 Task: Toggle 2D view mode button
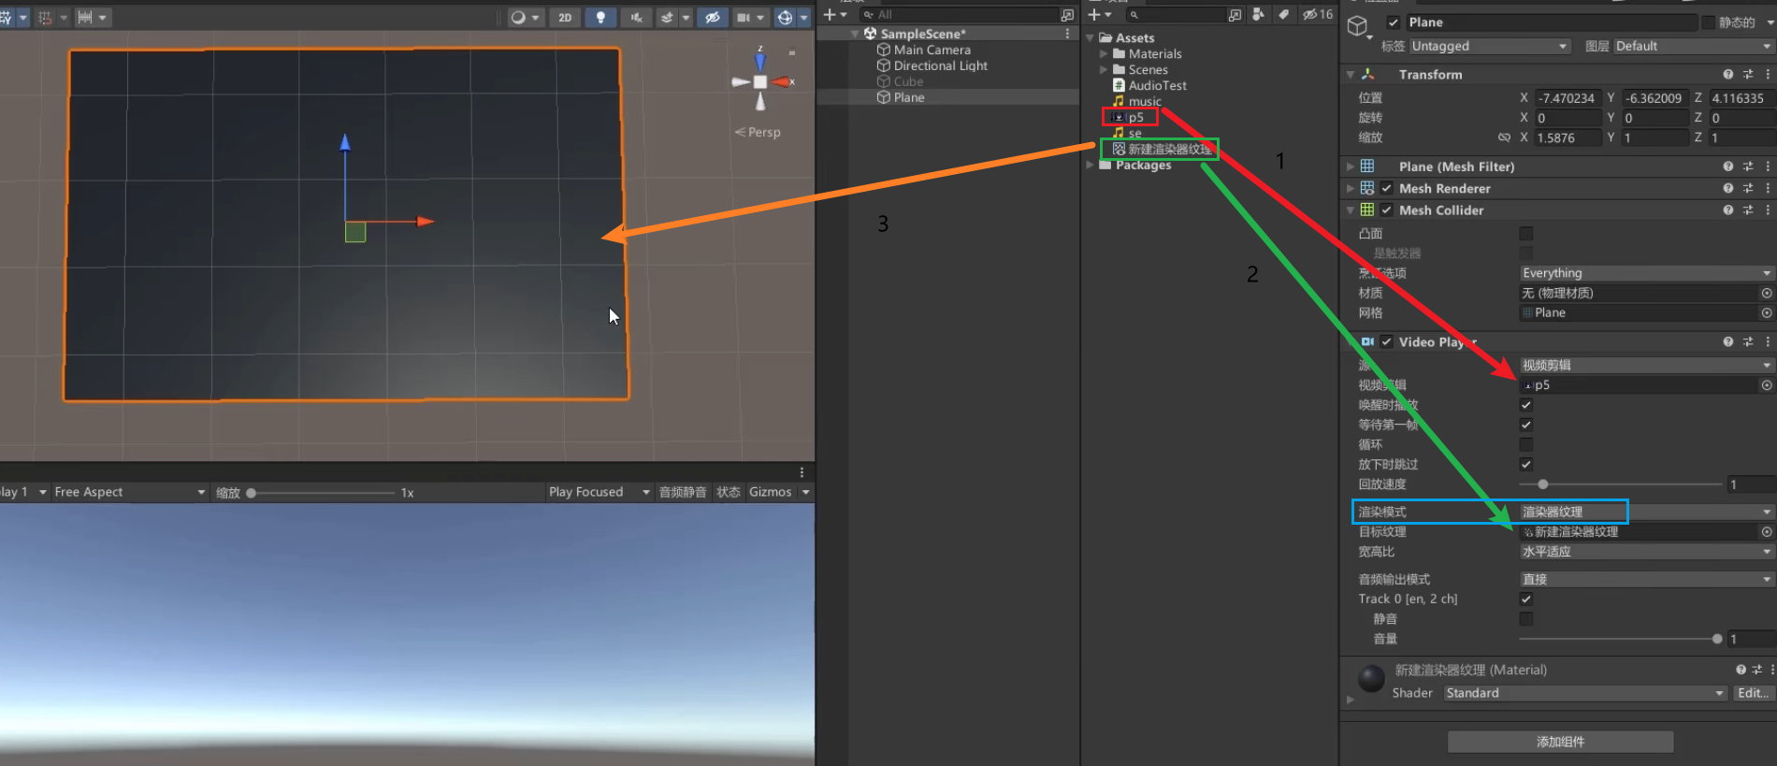565,17
